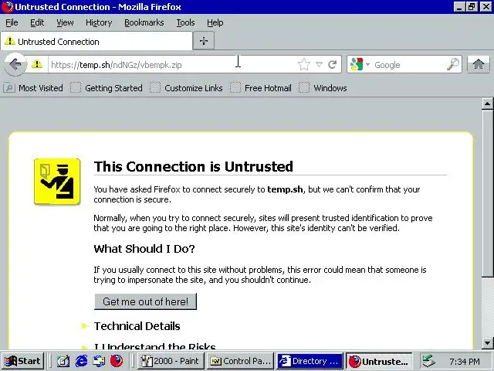
Task: Open the View menu
Action: (x=65, y=22)
